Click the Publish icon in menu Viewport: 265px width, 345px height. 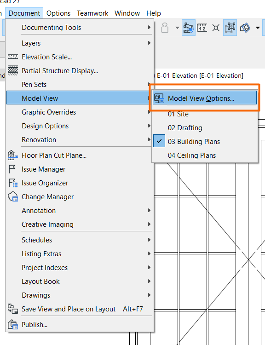[x=13, y=325]
